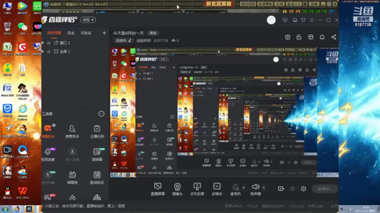Open the 弹幕秀 tool

(x=72, y=177)
